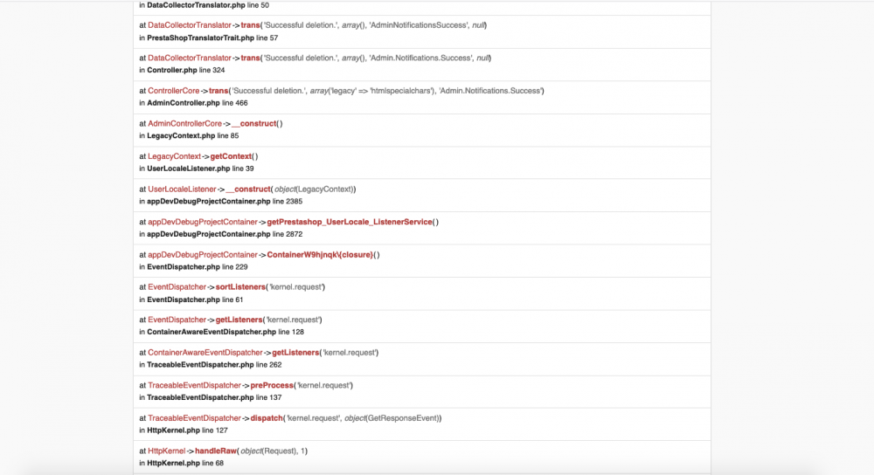Click the handleRaw method name
Screen dimensions: 874x475
[216, 451]
